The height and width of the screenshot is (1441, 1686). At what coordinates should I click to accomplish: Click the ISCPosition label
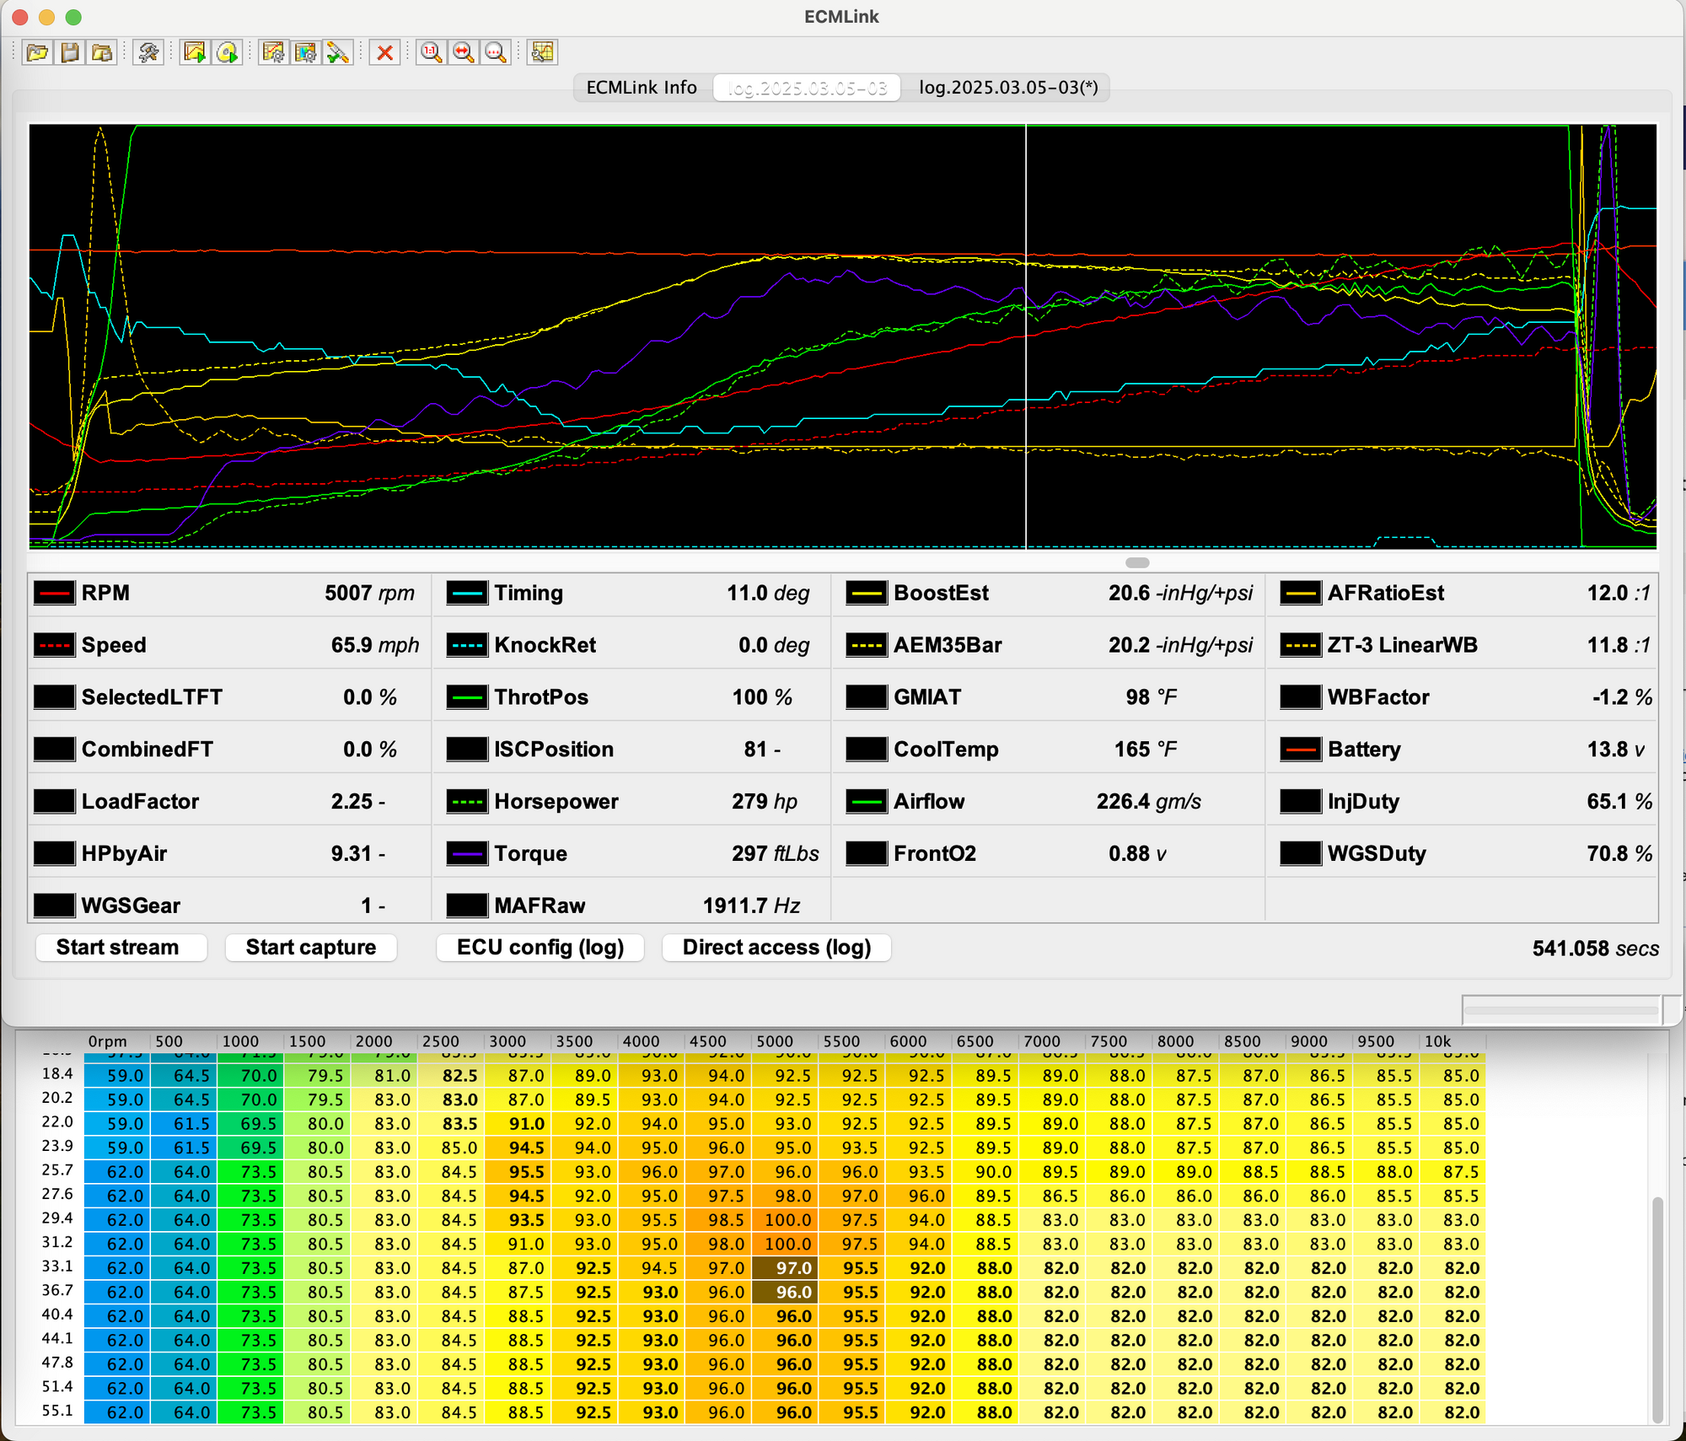tap(554, 750)
